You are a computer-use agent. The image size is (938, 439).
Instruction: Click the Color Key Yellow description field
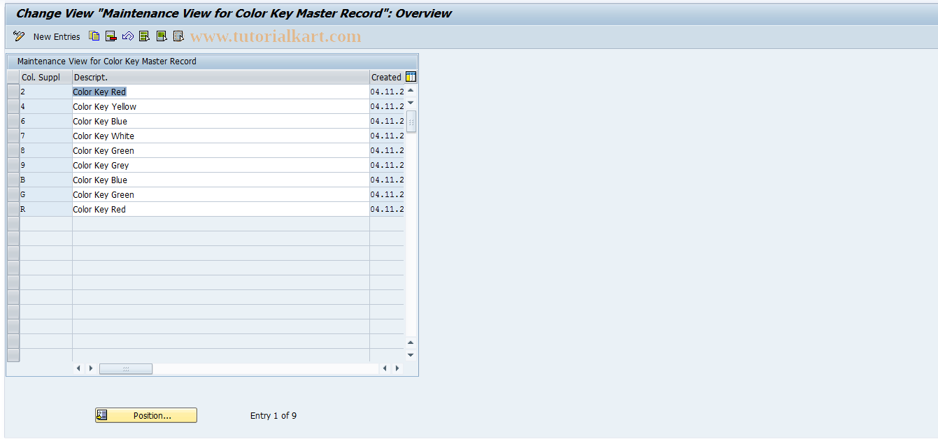pos(221,106)
